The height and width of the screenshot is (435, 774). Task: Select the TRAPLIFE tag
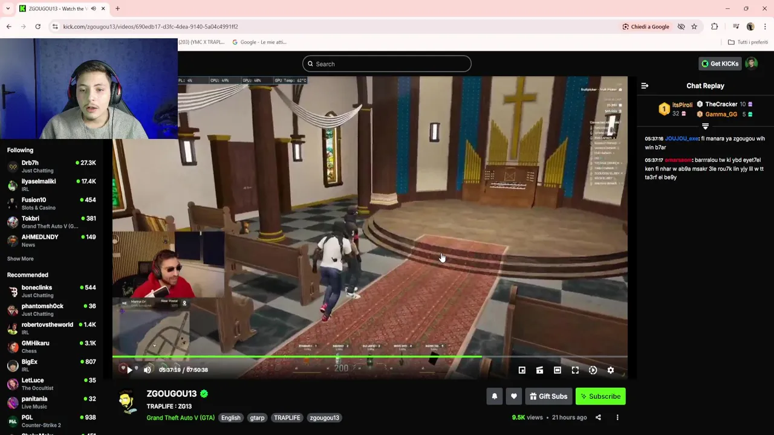point(287,417)
